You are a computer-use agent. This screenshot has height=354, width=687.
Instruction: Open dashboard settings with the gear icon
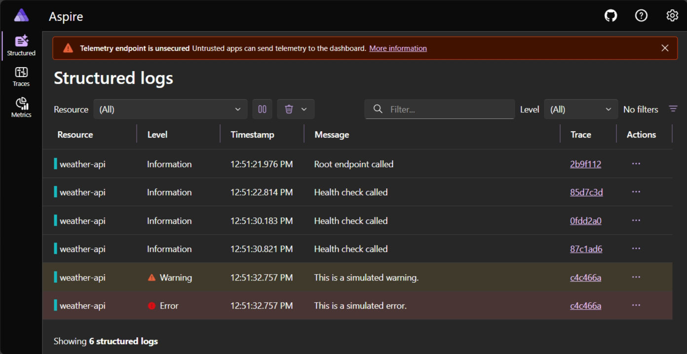[672, 15]
